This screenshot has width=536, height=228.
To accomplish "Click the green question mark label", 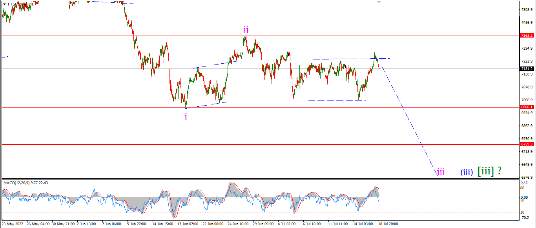I will [x=499, y=171].
